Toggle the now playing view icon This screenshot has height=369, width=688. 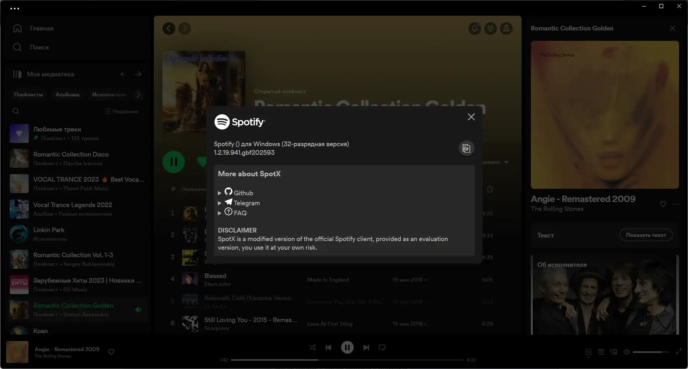[x=588, y=352]
